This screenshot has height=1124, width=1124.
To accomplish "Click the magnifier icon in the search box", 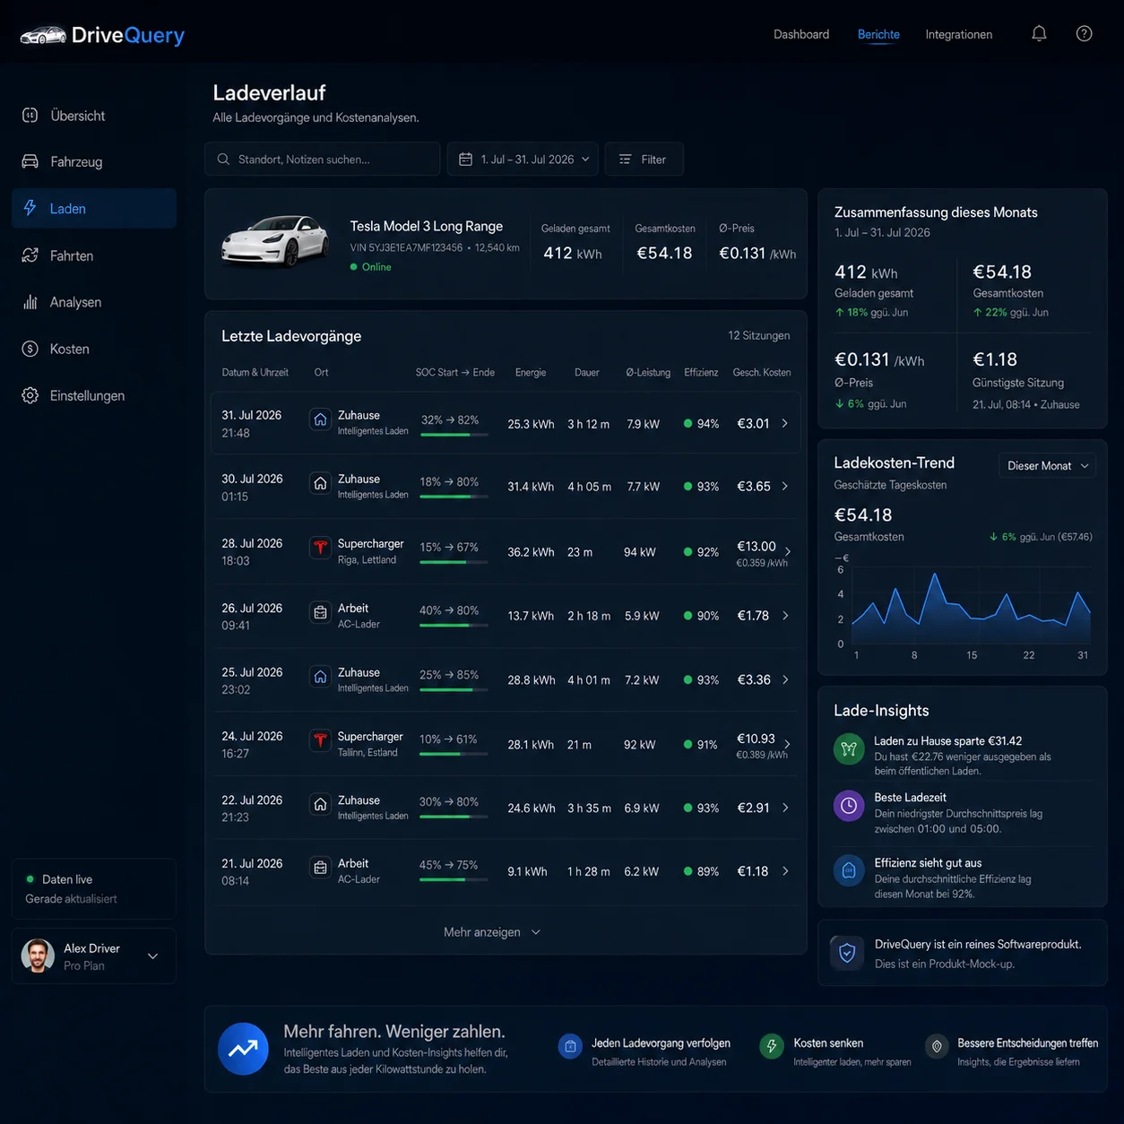I will 223,160.
